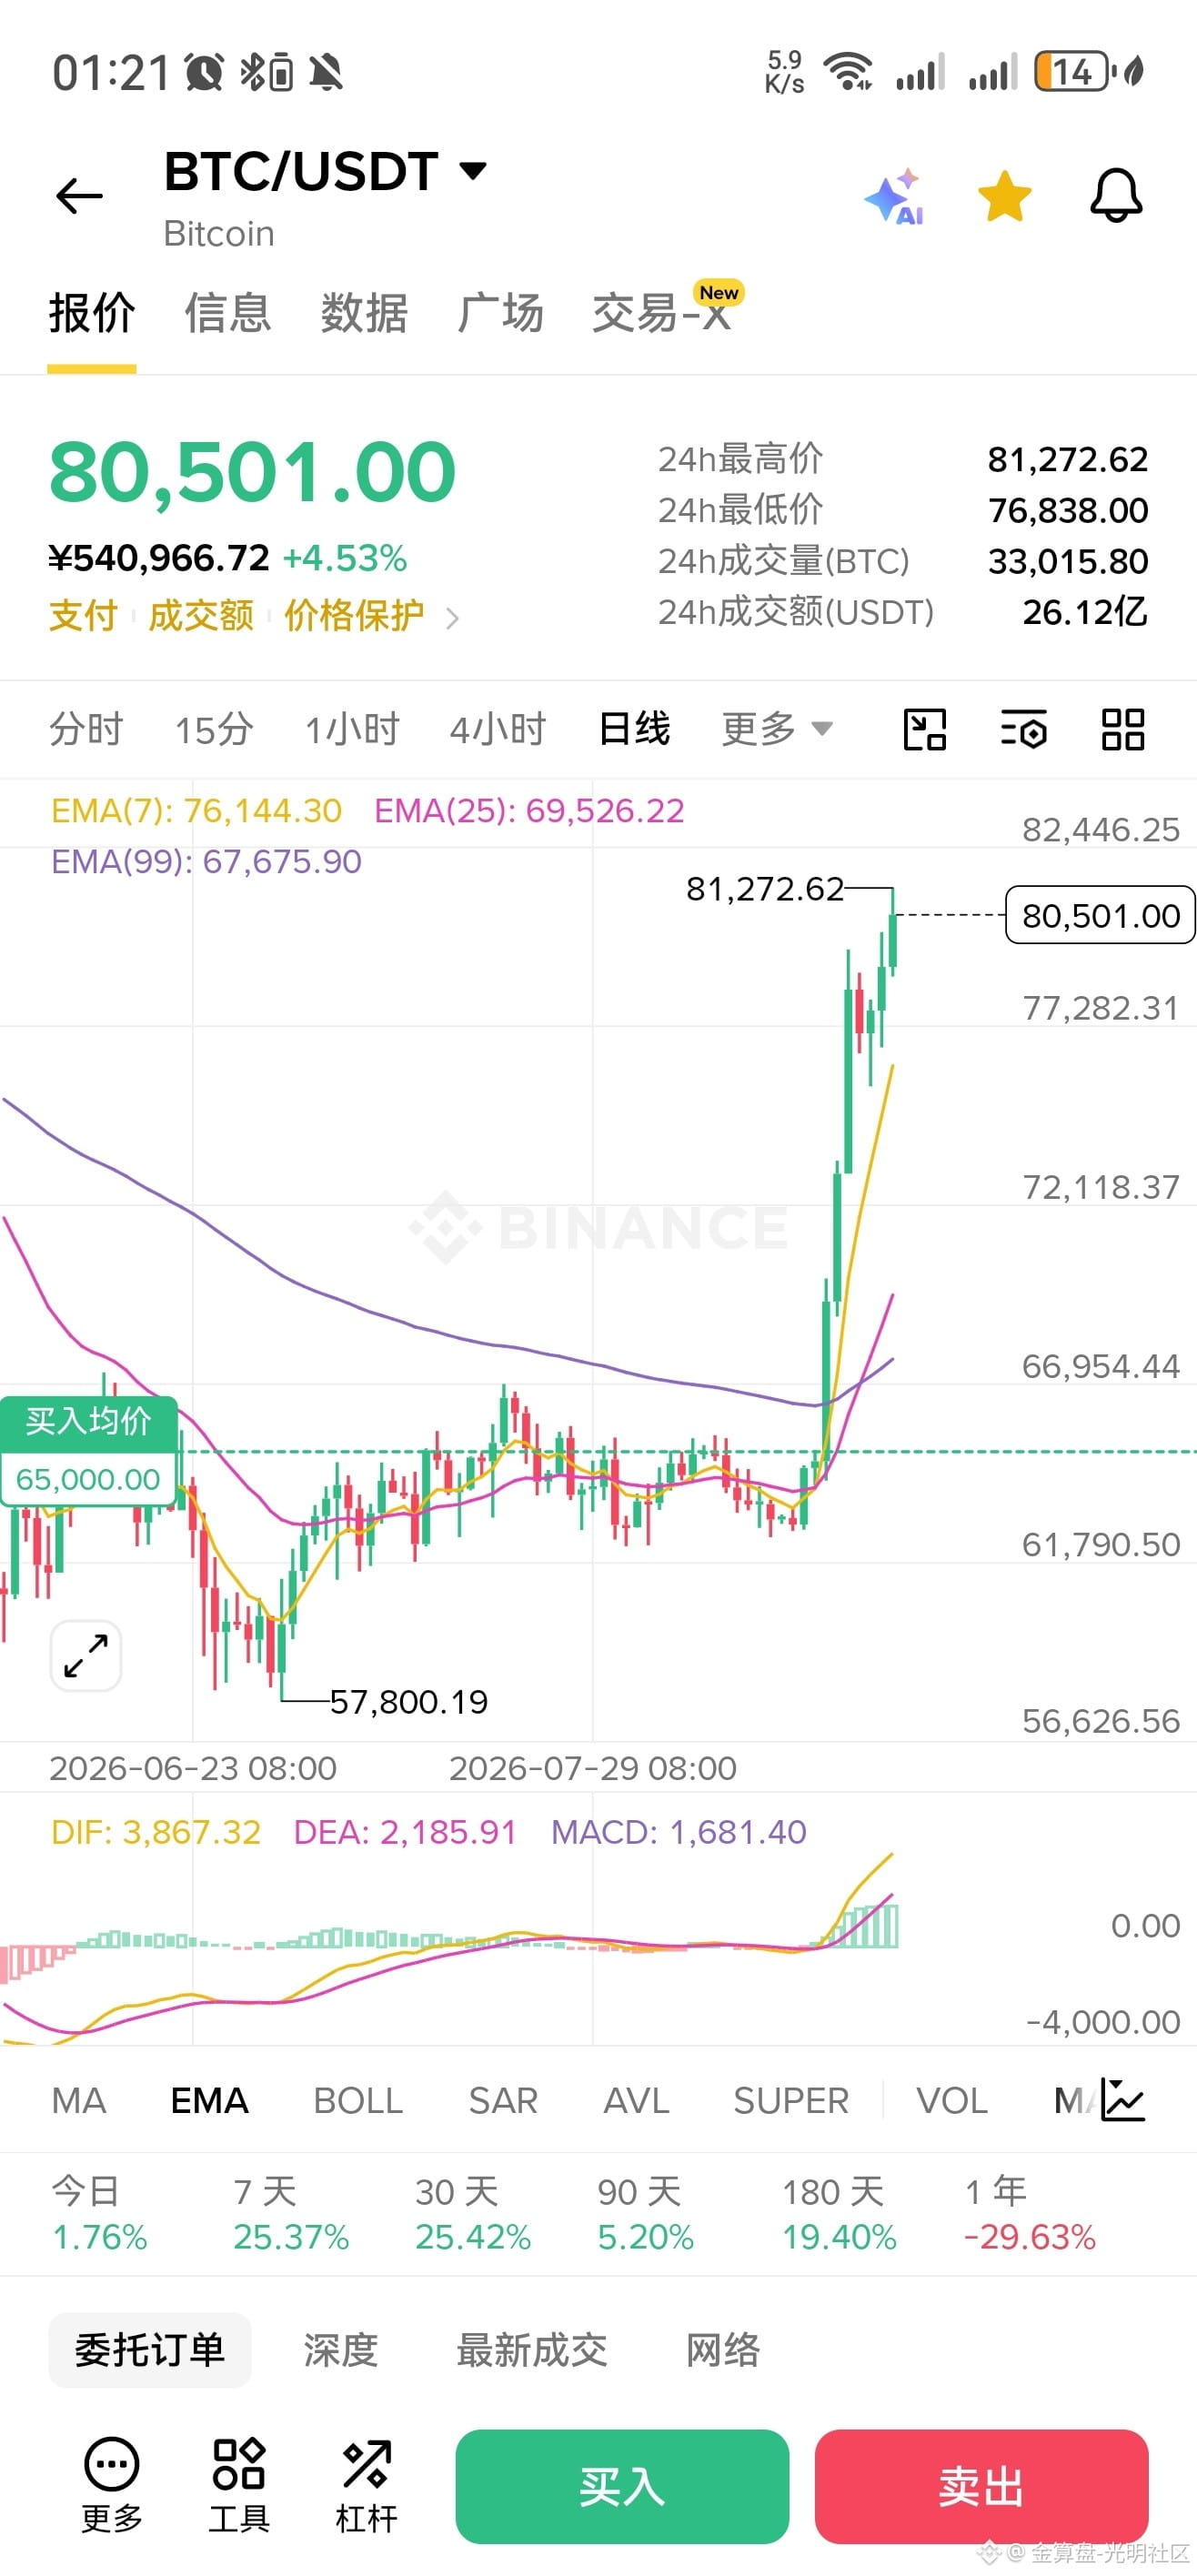This screenshot has width=1197, height=2576.
Task: Select the 4小时 chart interval
Action: coord(498,729)
